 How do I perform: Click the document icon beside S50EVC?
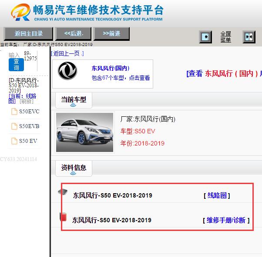click(x=14, y=112)
